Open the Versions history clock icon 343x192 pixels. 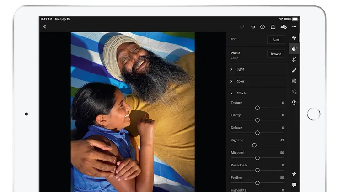(x=294, y=103)
